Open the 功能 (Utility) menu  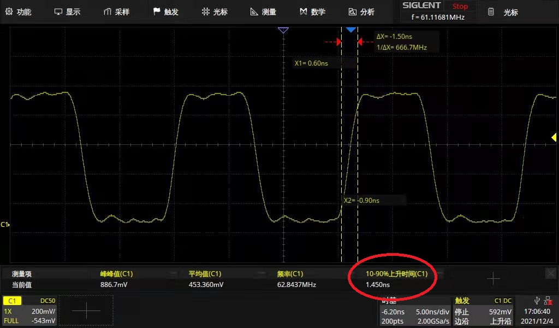pyautogui.click(x=19, y=11)
